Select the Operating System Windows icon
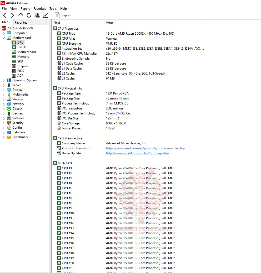The image size is (261, 273). [x=9, y=80]
